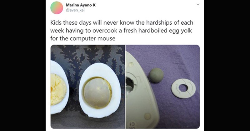Select the tweet text about hardboiled egg yolk
Screen dimensions: 250x131
pos(122,30)
